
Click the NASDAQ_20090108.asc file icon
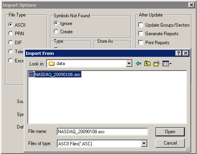click(x=31, y=74)
